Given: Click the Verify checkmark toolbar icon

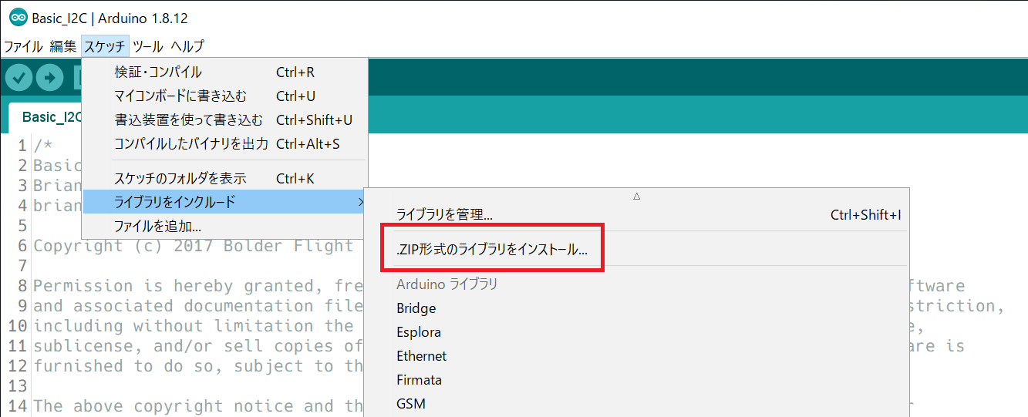Looking at the screenshot, I should click(19, 78).
